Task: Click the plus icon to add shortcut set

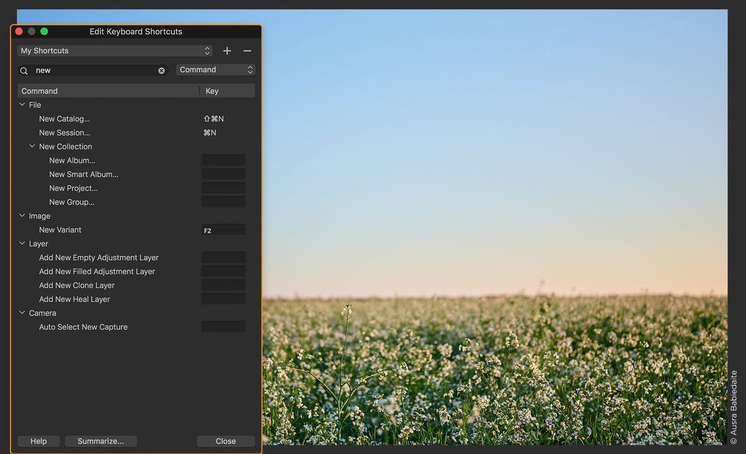Action: point(227,51)
